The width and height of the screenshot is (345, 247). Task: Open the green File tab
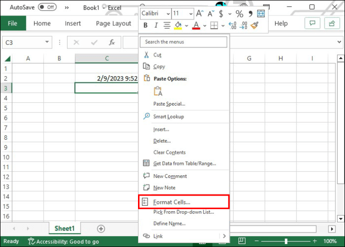pyautogui.click(x=12, y=23)
